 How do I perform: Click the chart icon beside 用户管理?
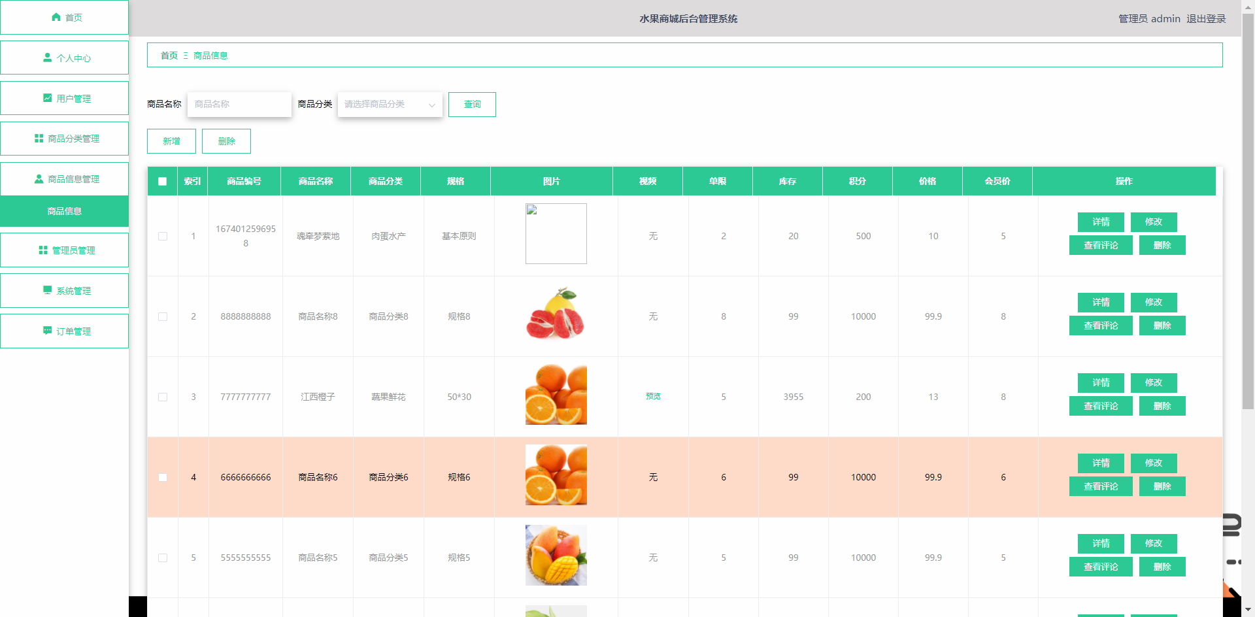(47, 98)
